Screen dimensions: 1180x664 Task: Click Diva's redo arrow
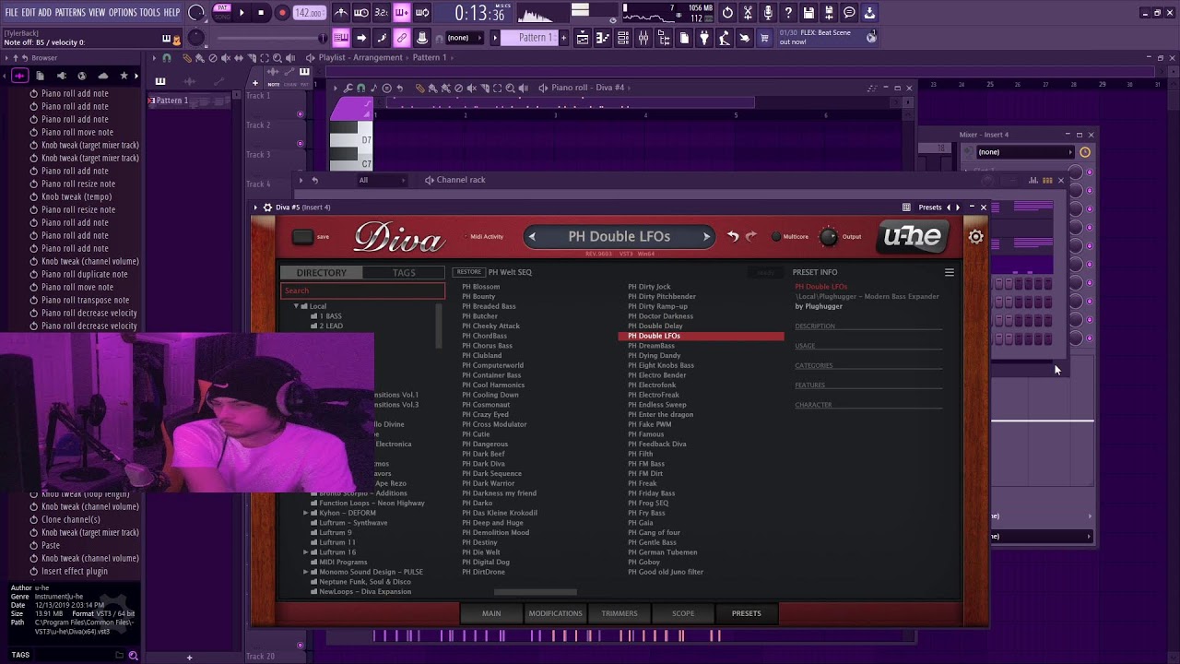750,236
